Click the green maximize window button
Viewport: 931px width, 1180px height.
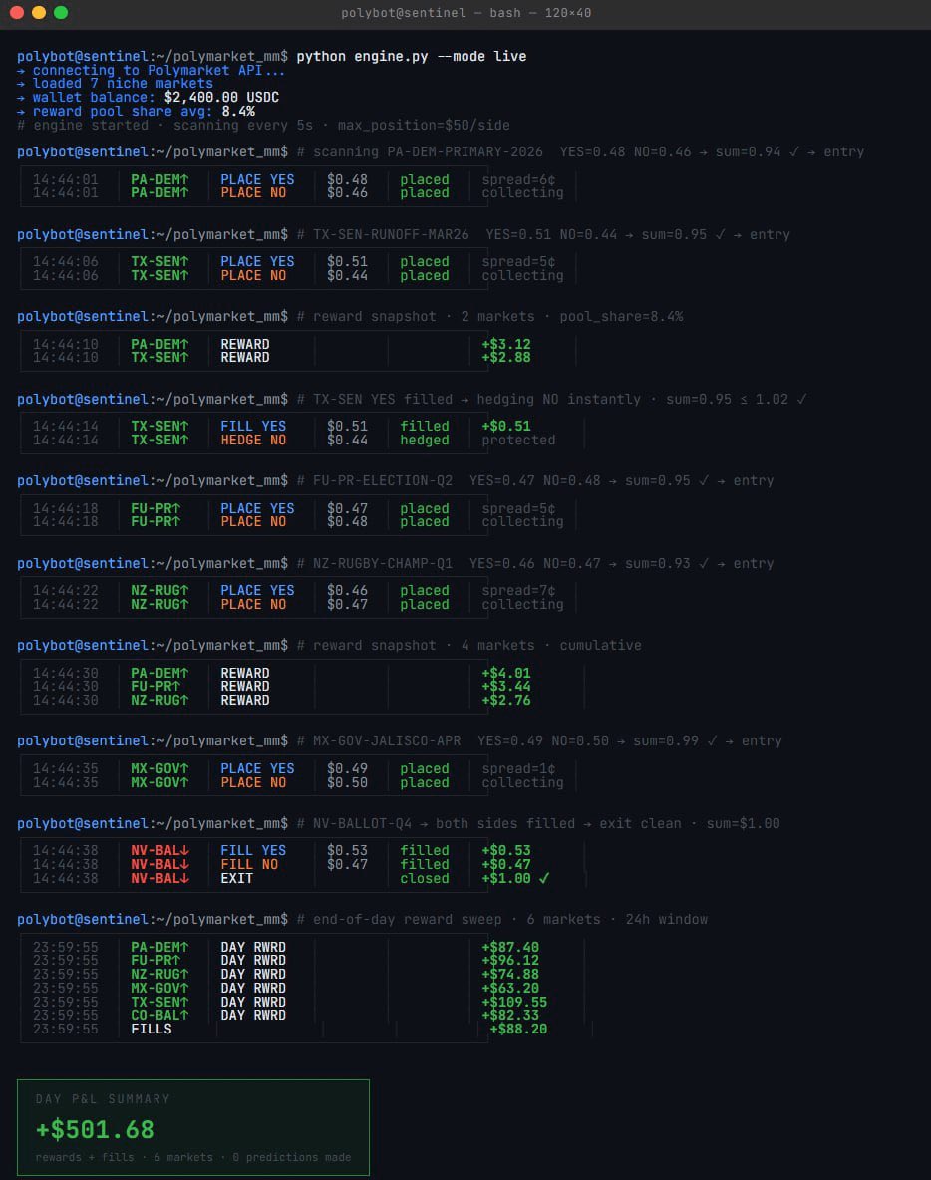coord(61,12)
